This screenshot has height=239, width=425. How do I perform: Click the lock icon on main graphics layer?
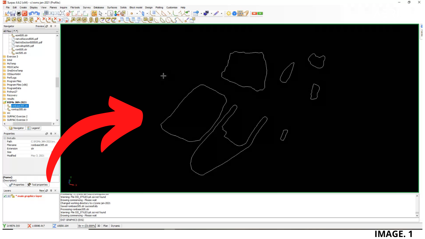click(x=13, y=196)
